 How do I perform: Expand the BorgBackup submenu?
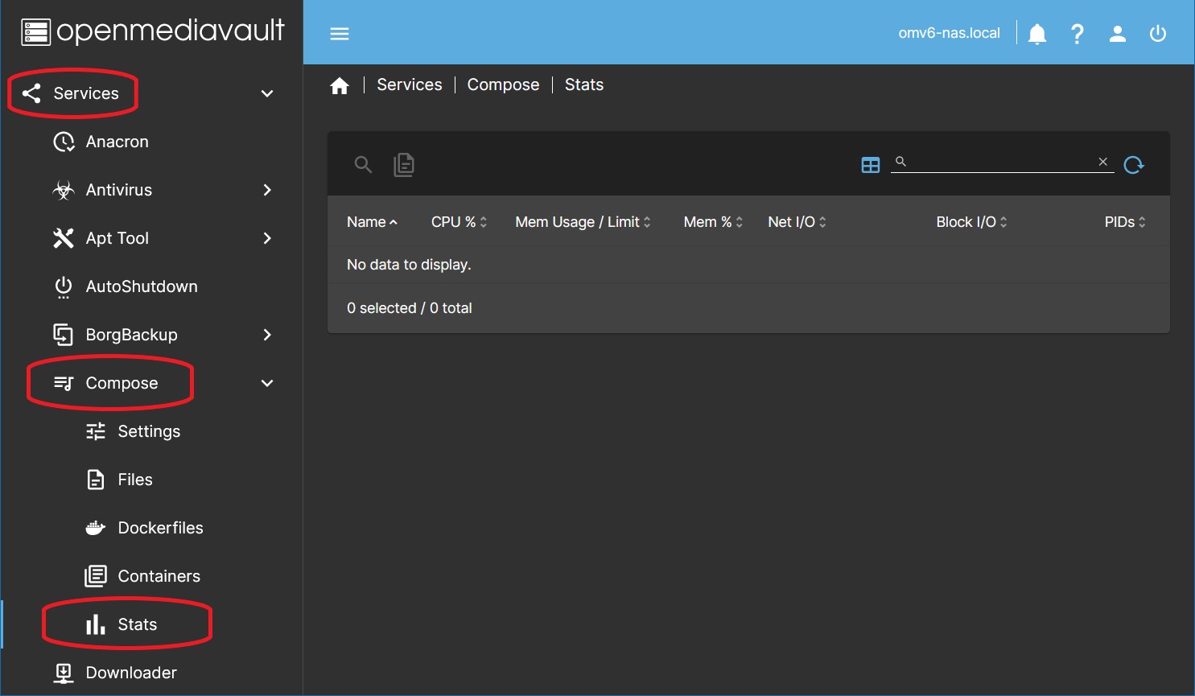click(267, 335)
